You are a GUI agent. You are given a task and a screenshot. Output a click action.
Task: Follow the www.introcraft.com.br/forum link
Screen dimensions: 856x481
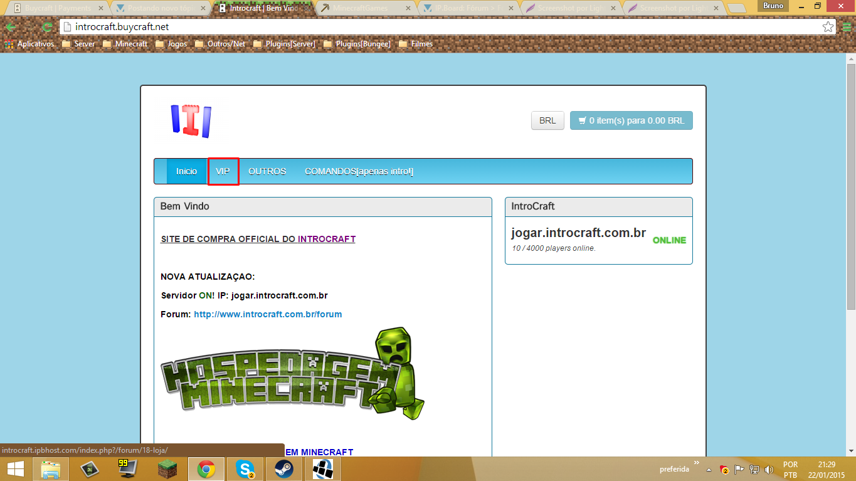tap(268, 314)
